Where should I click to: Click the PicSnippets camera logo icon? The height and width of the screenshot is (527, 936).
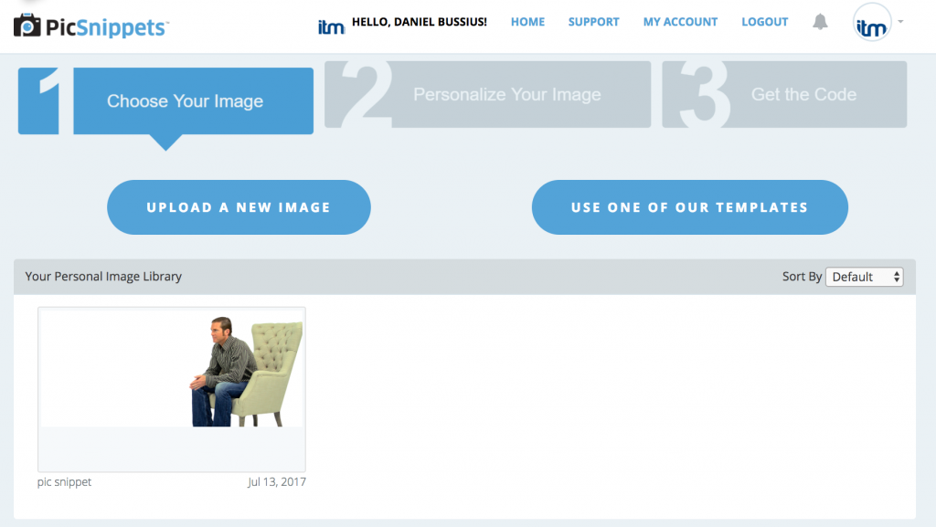coord(26,24)
